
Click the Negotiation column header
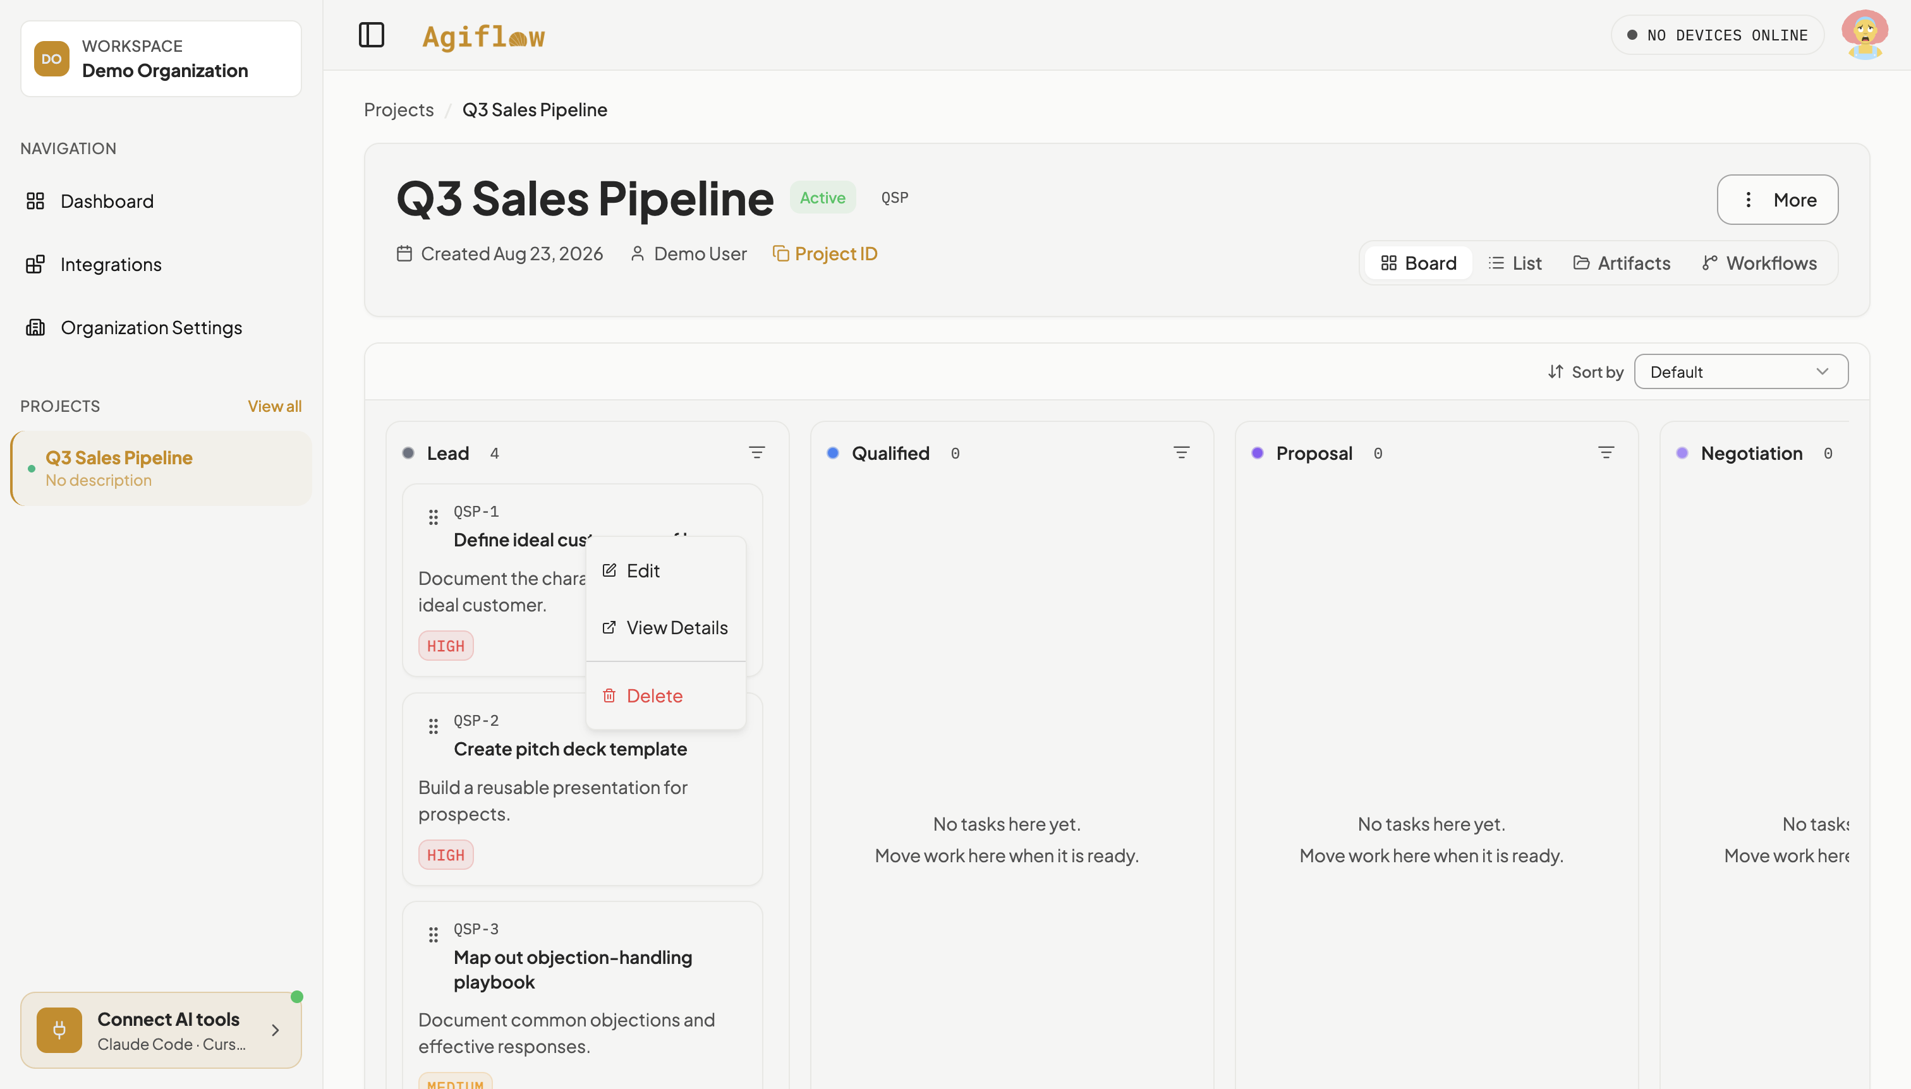(1752, 452)
